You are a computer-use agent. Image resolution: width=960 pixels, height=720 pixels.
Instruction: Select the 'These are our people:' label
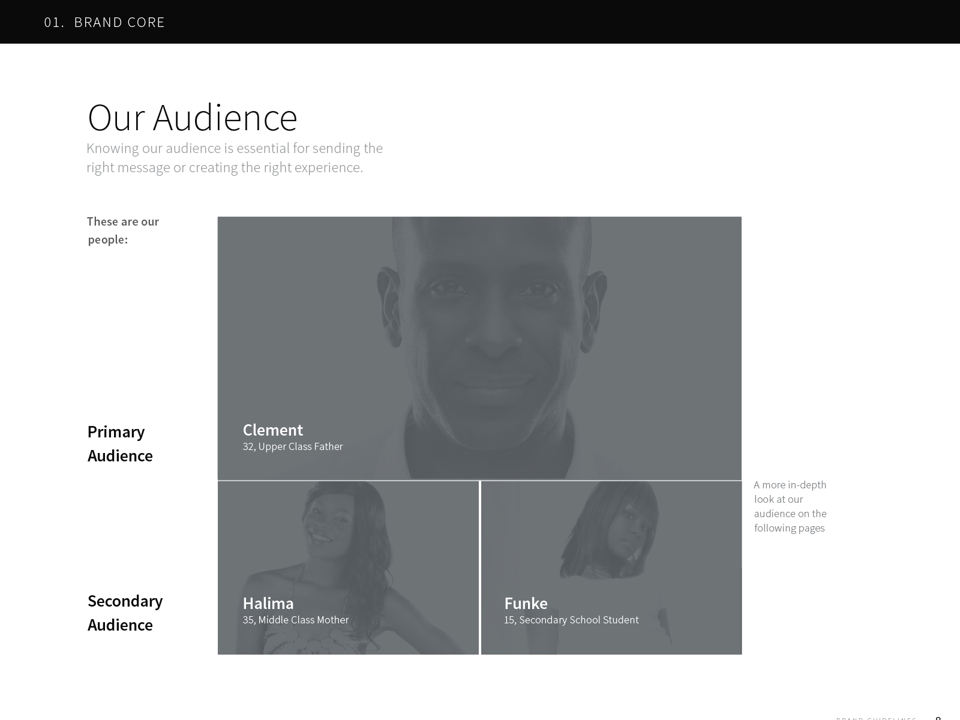coord(122,230)
